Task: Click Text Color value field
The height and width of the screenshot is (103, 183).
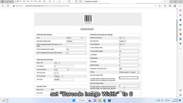Action: coord(64,80)
